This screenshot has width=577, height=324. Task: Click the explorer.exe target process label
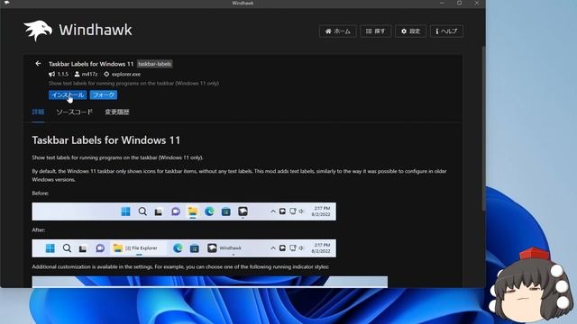click(126, 74)
